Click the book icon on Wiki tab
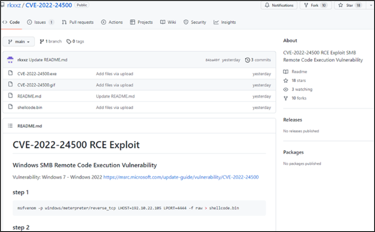Viewport: 375px width, 232px height. [163, 22]
